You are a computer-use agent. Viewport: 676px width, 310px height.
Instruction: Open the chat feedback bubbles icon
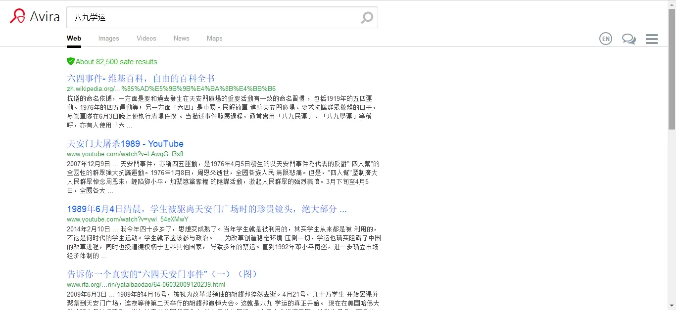628,39
